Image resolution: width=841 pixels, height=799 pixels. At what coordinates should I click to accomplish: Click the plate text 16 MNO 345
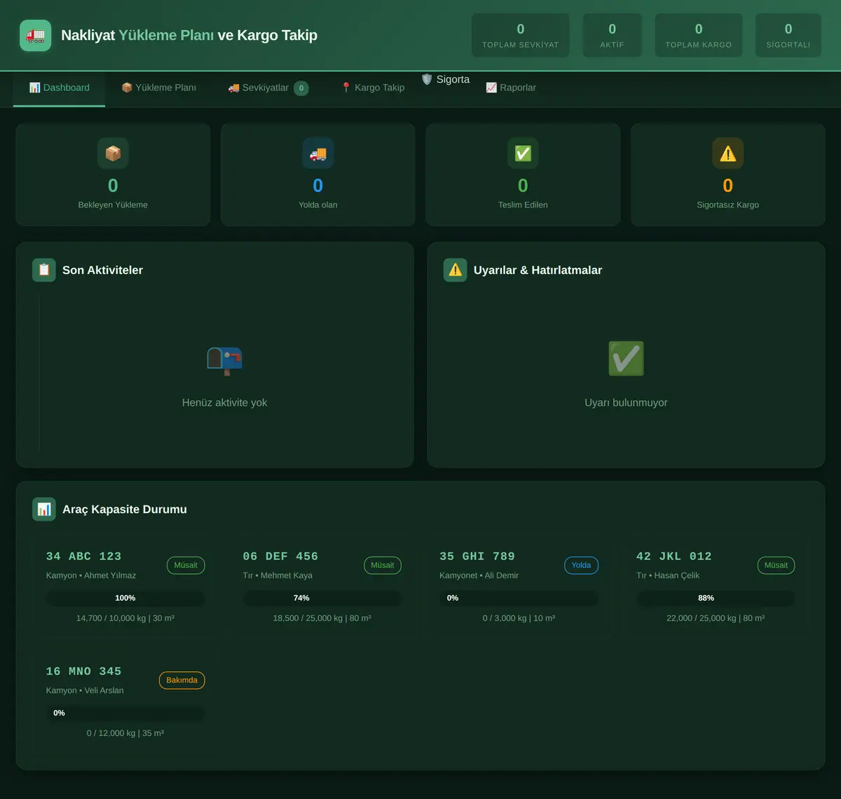pyautogui.click(x=84, y=671)
